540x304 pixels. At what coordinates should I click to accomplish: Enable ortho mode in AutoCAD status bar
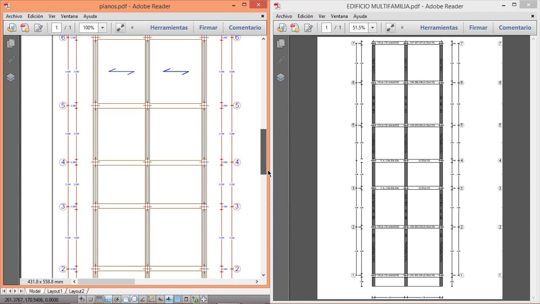tap(108, 299)
